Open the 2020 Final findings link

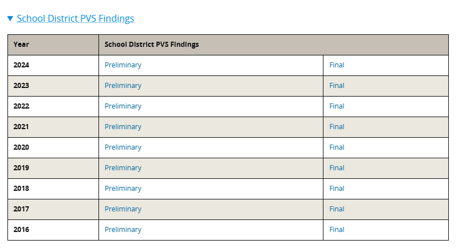(337, 147)
